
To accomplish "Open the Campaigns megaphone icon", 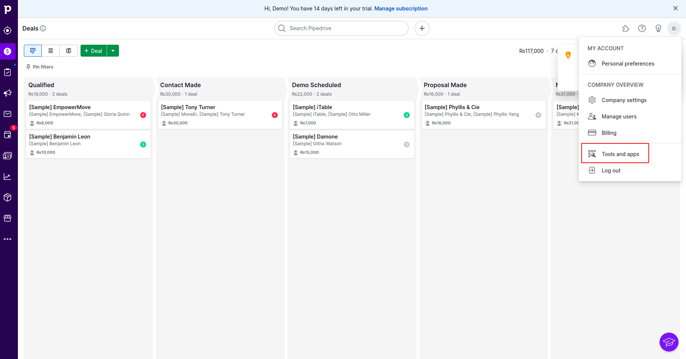I will point(7,93).
